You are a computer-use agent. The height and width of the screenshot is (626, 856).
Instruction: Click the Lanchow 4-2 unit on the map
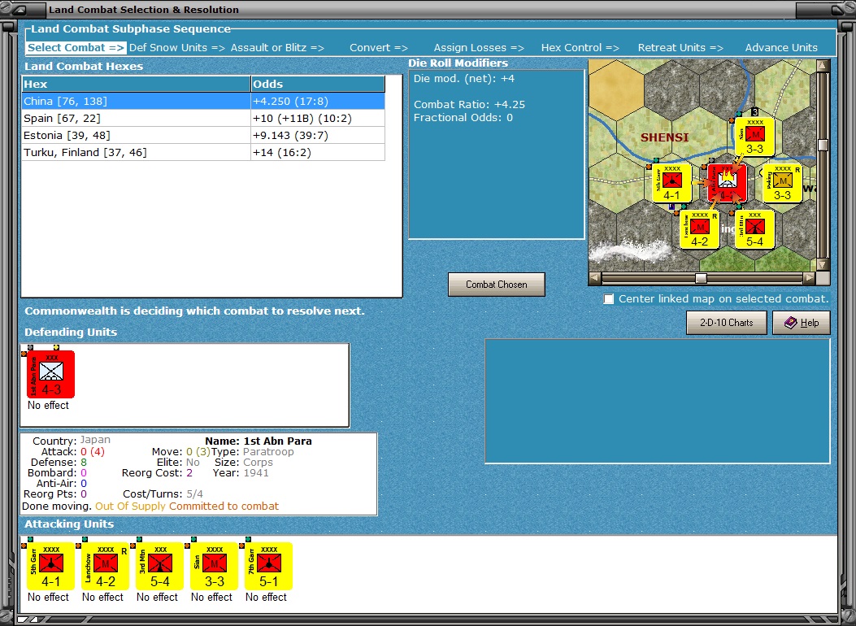[x=699, y=230]
